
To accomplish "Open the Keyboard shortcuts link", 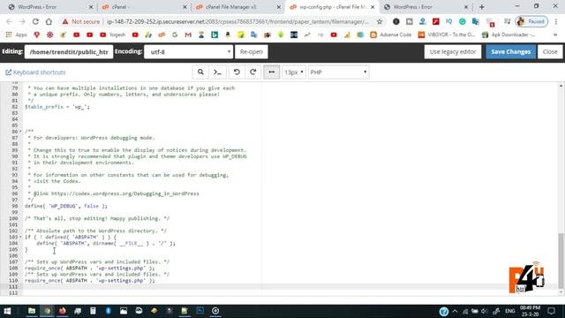I will point(35,72).
